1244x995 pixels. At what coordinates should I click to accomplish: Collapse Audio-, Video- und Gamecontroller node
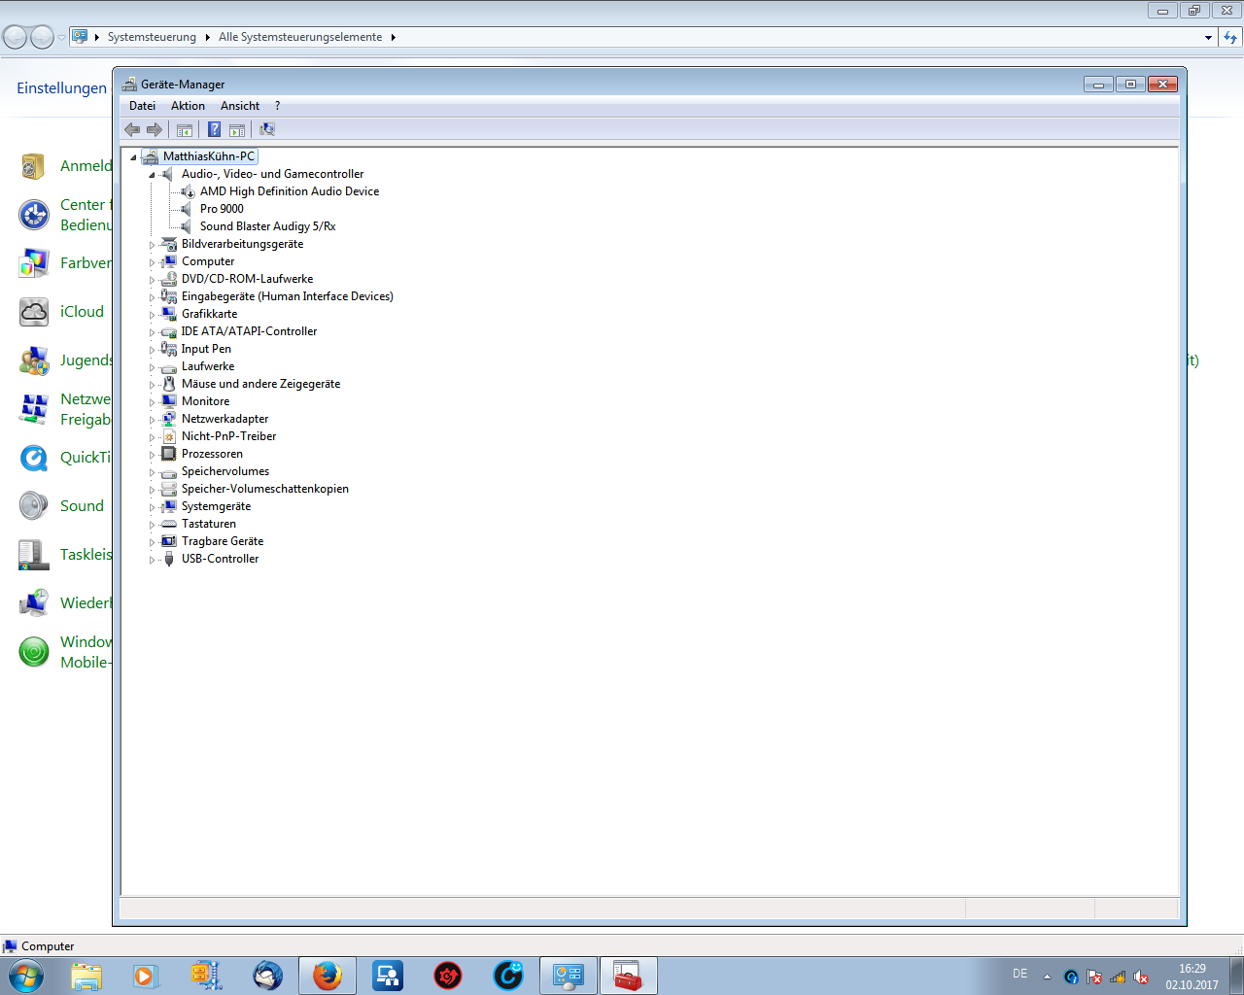(x=152, y=175)
